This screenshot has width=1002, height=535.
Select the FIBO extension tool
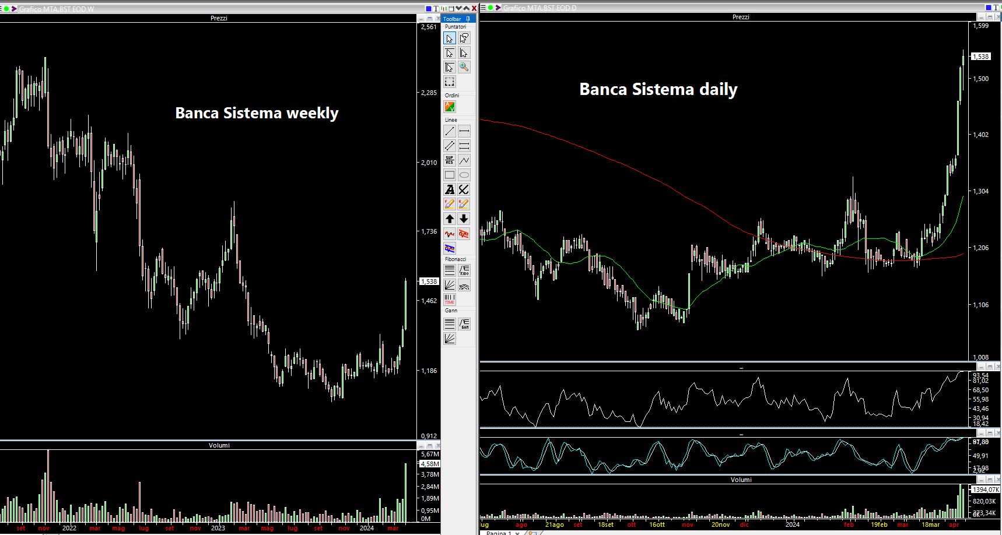(464, 270)
